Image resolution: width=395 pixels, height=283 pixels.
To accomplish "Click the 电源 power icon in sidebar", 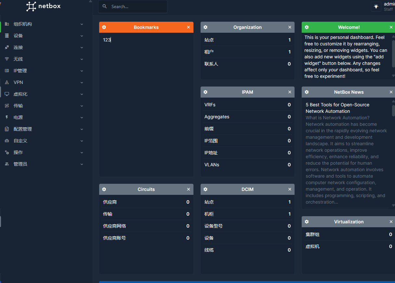I will [7, 117].
